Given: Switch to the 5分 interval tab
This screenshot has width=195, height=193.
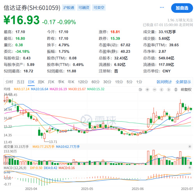Looking at the screenshot, I should pyautogui.click(x=129, y=82).
